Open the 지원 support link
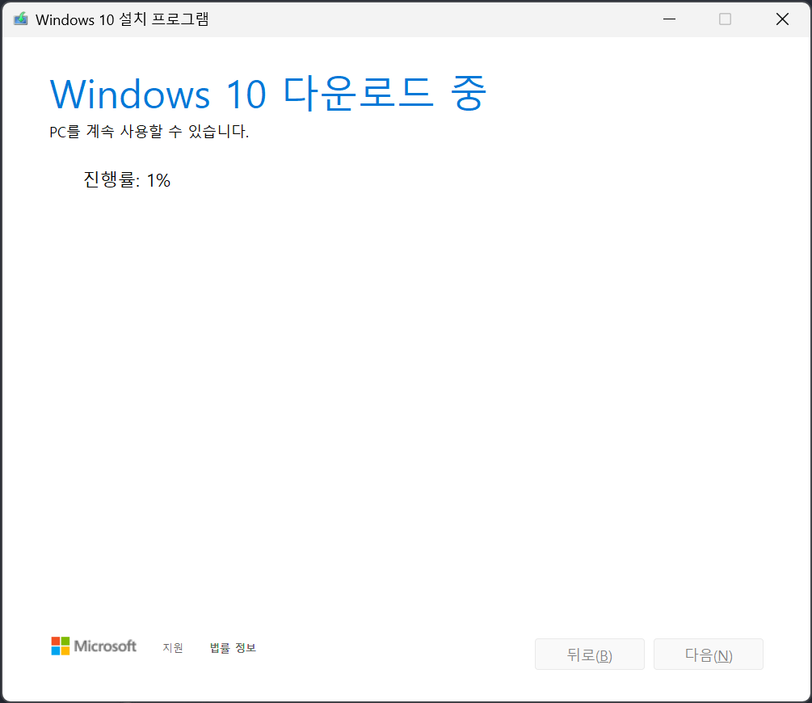 (173, 647)
